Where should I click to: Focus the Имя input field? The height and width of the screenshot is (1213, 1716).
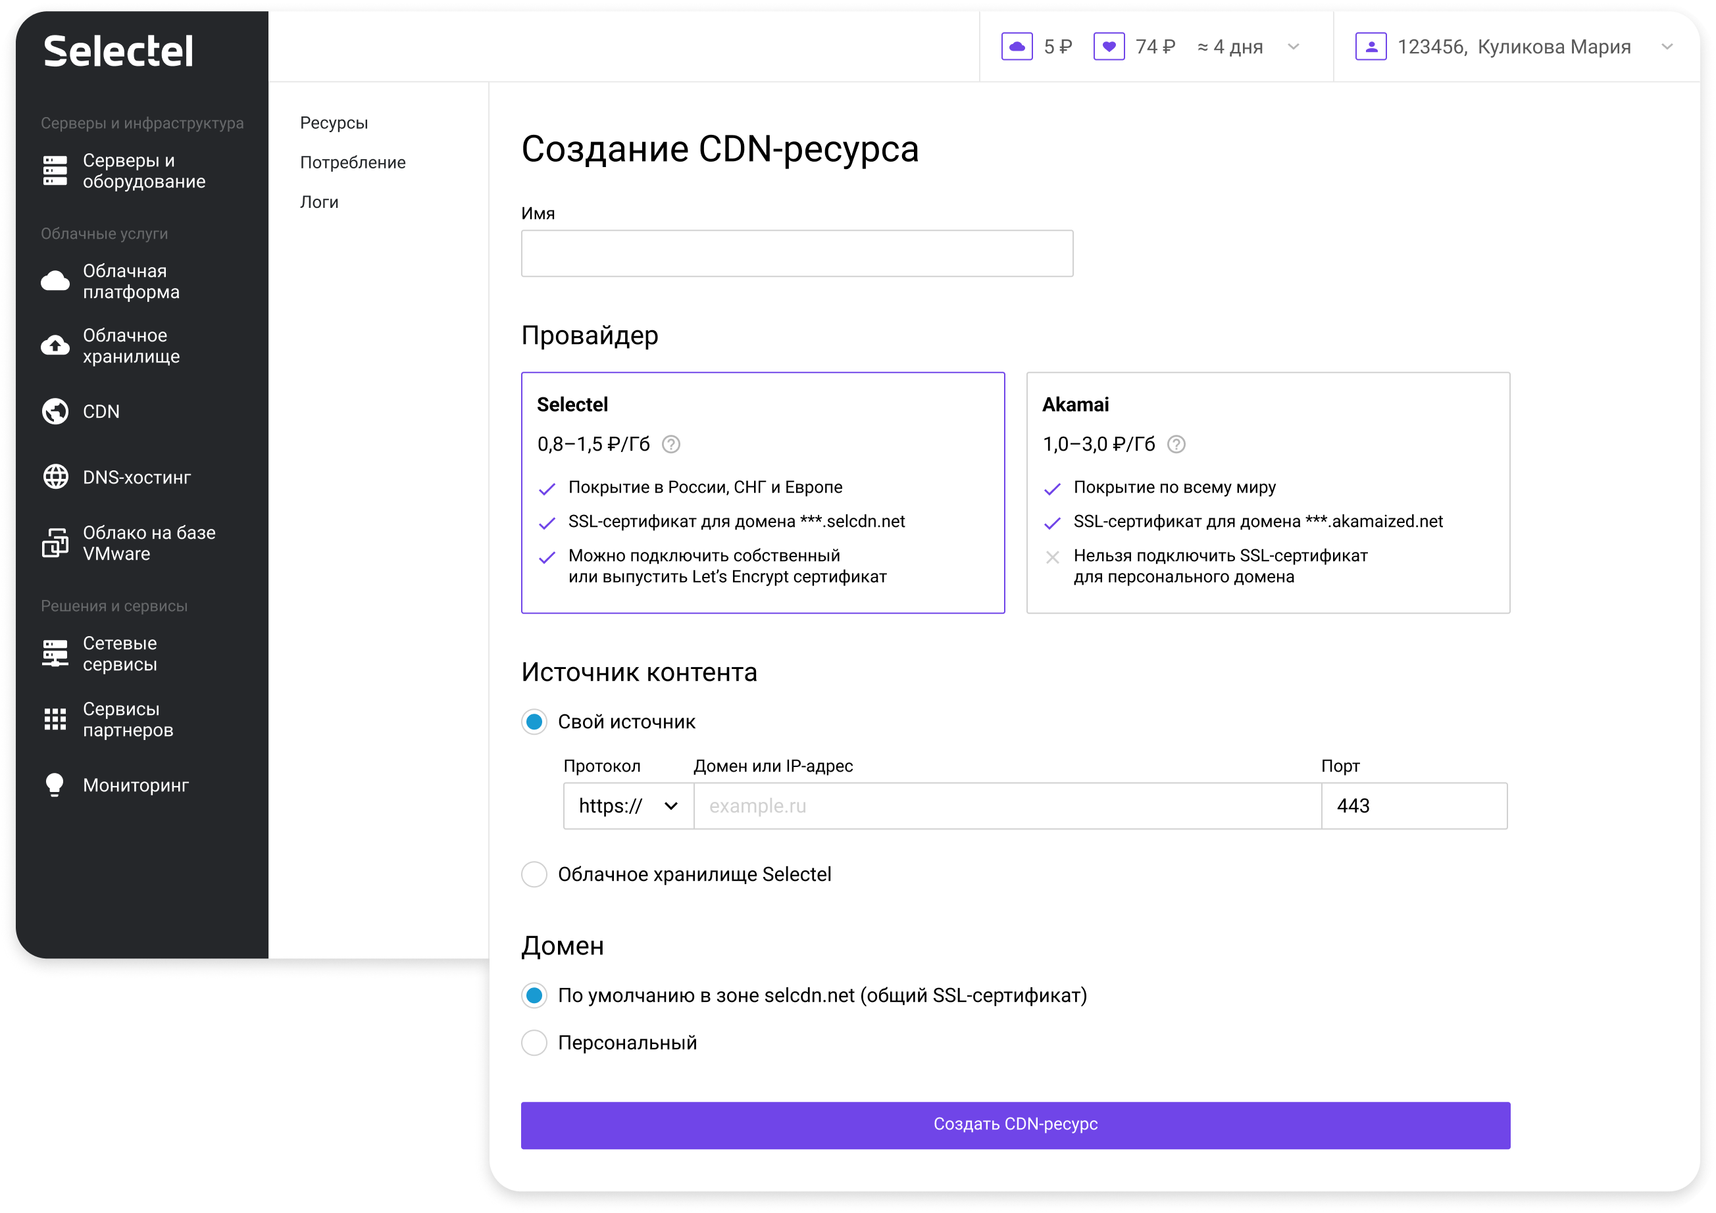tap(797, 253)
